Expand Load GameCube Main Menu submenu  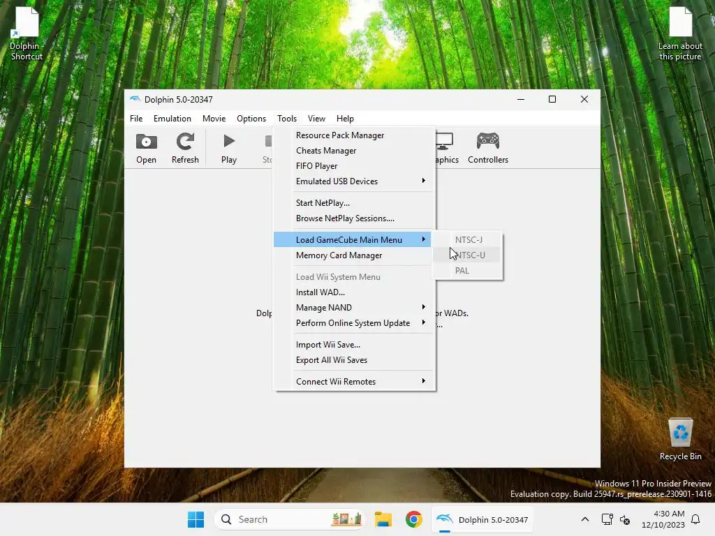click(x=352, y=240)
